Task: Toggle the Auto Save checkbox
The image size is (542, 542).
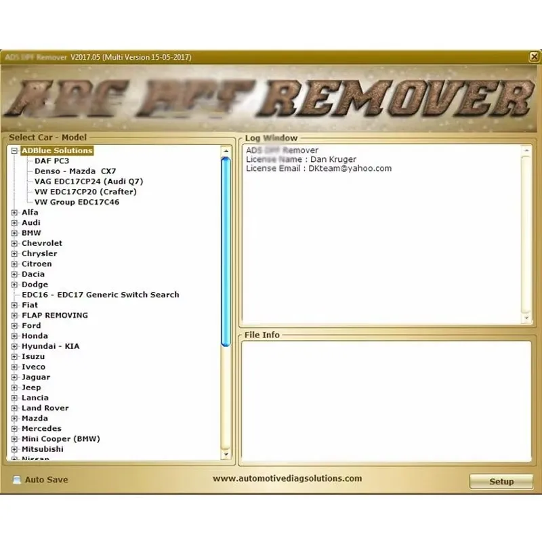Action: tap(16, 480)
